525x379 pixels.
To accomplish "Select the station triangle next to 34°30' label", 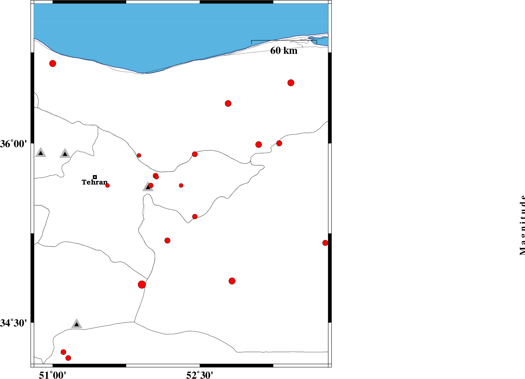I will click(77, 324).
